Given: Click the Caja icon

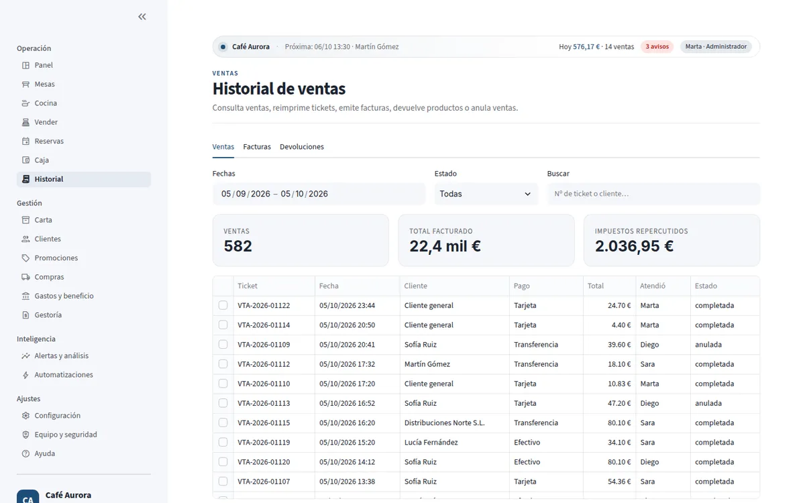Looking at the screenshot, I should 25,160.
